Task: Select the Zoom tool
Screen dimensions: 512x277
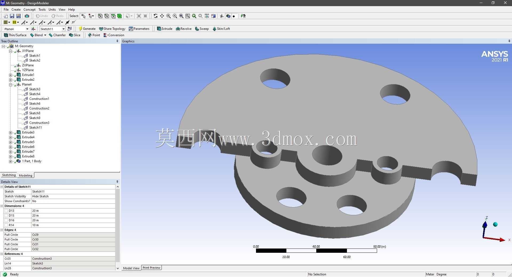Action: [x=169, y=16]
